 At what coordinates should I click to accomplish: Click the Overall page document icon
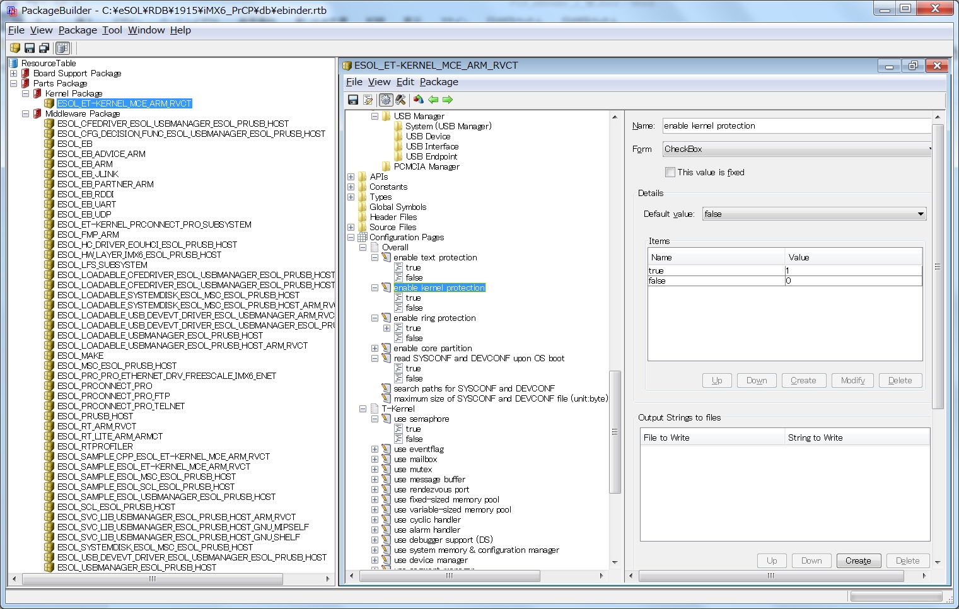[x=375, y=247]
